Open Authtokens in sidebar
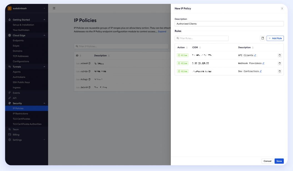The width and height of the screenshot is (293, 171). (x=19, y=77)
